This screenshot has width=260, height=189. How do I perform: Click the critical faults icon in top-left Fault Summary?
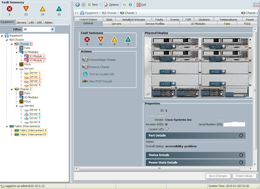pyautogui.click(x=9, y=9)
